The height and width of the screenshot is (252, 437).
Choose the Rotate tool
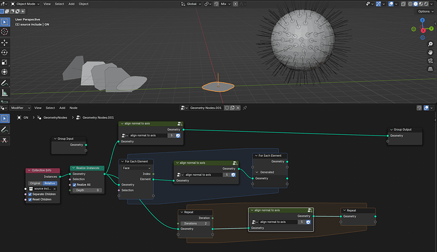pos(4,53)
